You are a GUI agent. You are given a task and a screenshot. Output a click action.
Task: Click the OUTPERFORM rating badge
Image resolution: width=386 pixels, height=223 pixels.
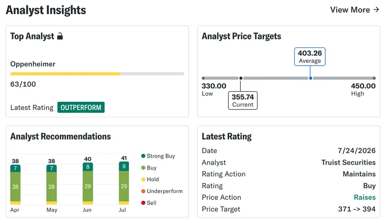pos(81,107)
